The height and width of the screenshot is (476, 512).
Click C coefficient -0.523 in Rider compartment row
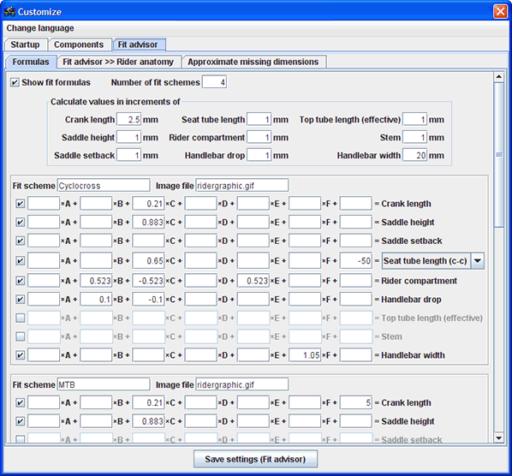pyautogui.click(x=148, y=281)
